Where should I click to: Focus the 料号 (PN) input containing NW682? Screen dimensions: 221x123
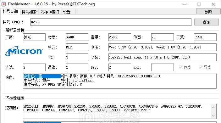(111, 22)
